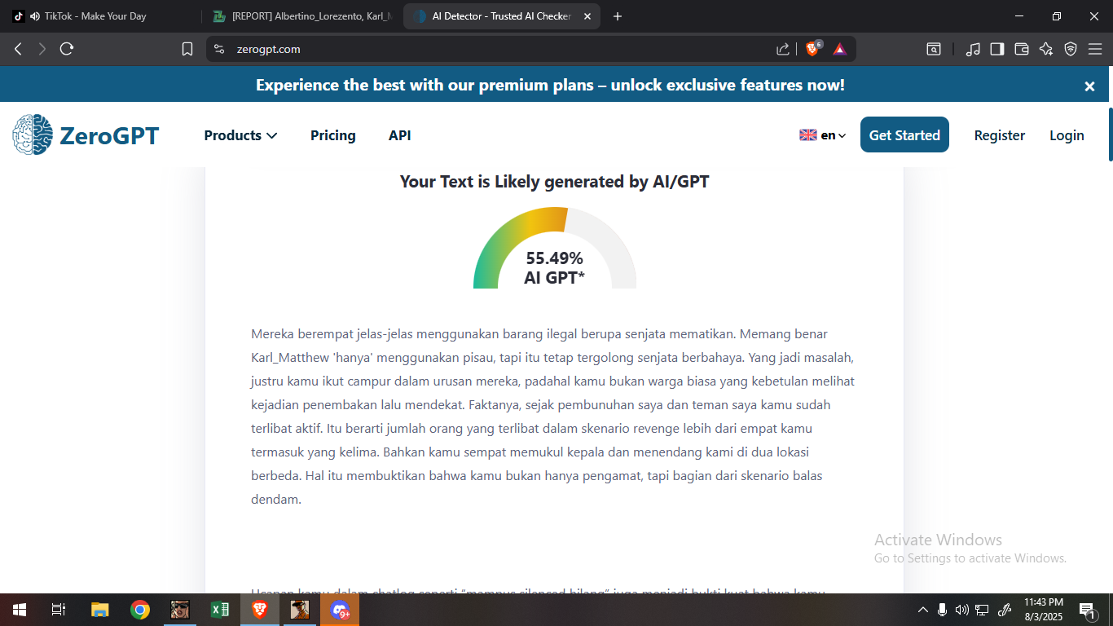Open Brave VPN icon
The image size is (1113, 626).
click(x=1071, y=49)
